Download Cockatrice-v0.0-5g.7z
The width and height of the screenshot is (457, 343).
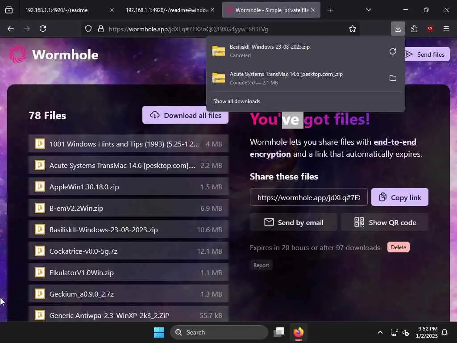[129, 251]
